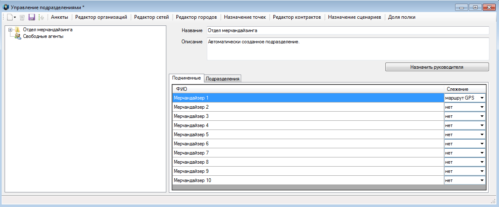Screen dimensions: 499x207
Task: Click the grayed-out delete trash icon
Action: coord(23,17)
